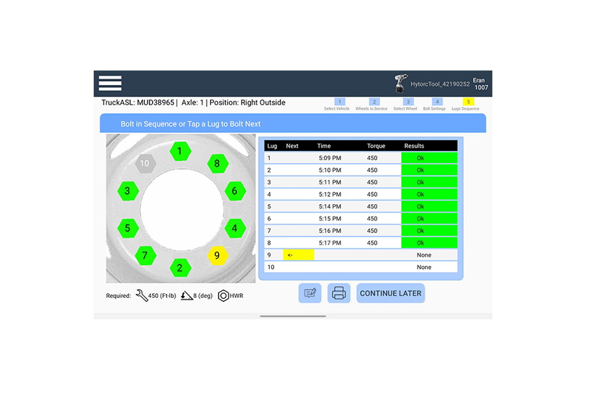Click the Eran 1007 user label

tap(480, 84)
